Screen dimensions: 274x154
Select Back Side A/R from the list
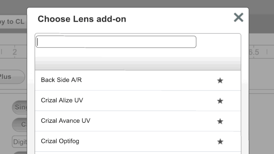click(61, 80)
